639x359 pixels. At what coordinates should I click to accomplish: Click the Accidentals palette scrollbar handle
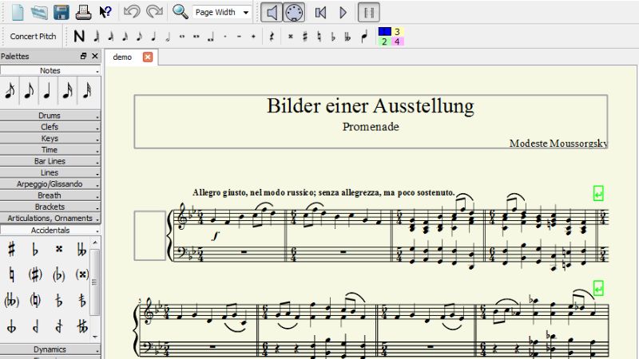click(x=94, y=282)
